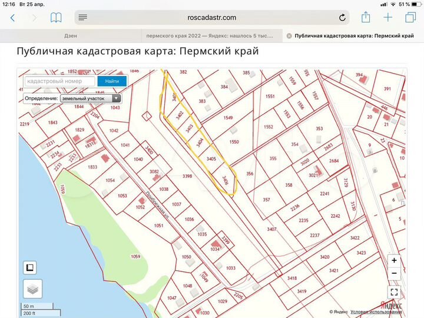424x318 pixels.
Task: Select parcel 2241 on the map
Action: (x=324, y=194)
